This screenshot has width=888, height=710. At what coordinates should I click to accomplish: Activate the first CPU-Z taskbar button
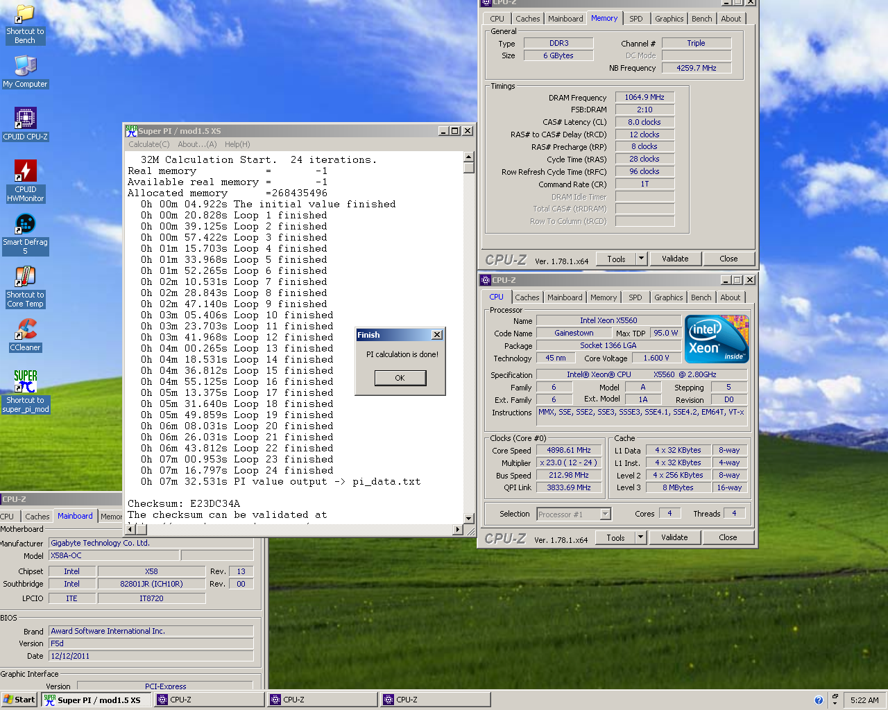point(210,700)
